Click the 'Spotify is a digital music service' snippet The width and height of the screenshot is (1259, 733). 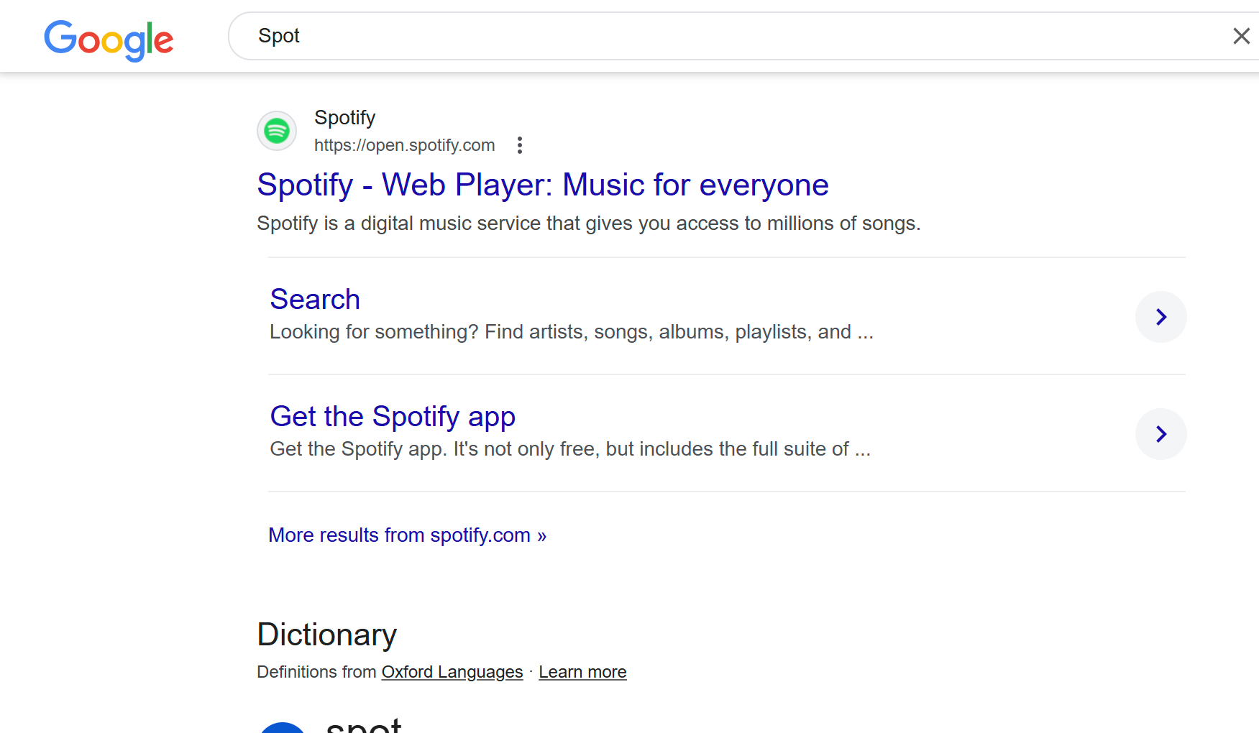[589, 223]
